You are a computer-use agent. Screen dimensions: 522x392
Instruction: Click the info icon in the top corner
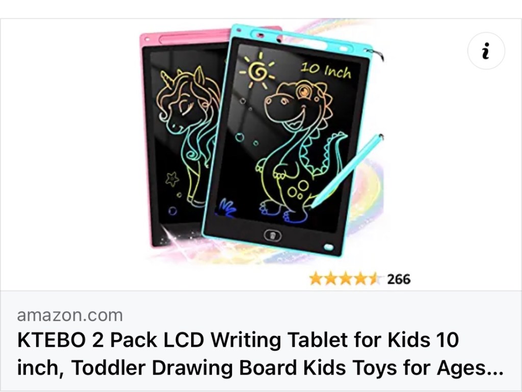(486, 50)
